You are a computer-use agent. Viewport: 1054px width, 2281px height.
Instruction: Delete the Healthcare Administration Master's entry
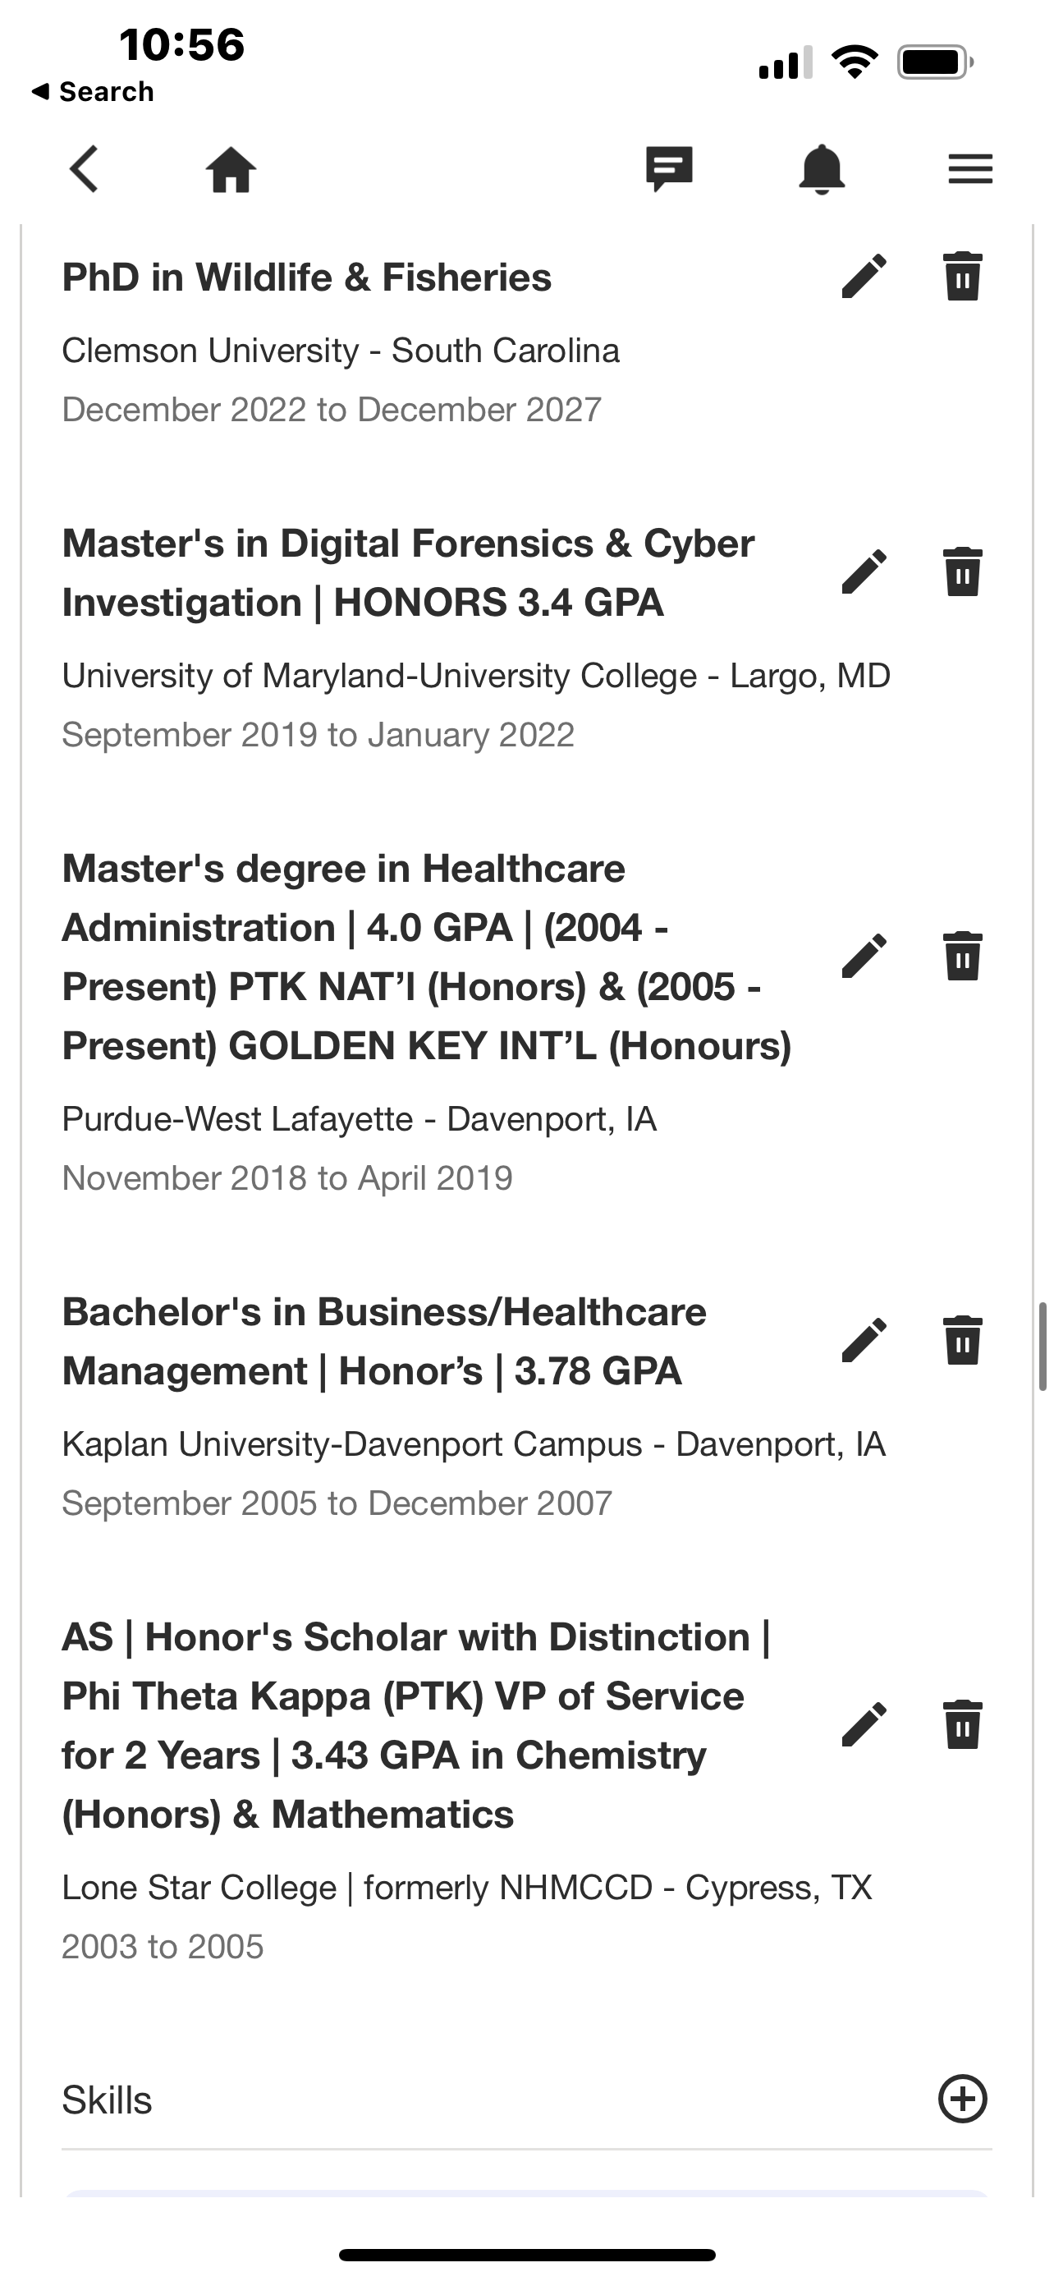962,956
